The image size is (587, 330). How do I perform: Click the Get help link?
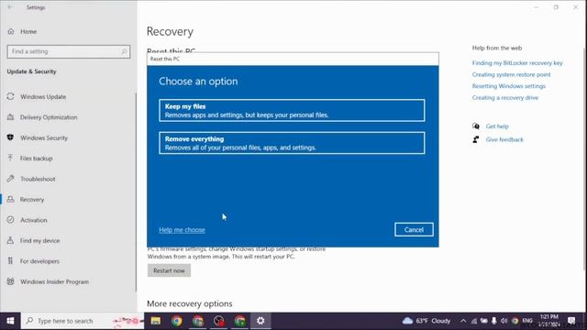497,126
